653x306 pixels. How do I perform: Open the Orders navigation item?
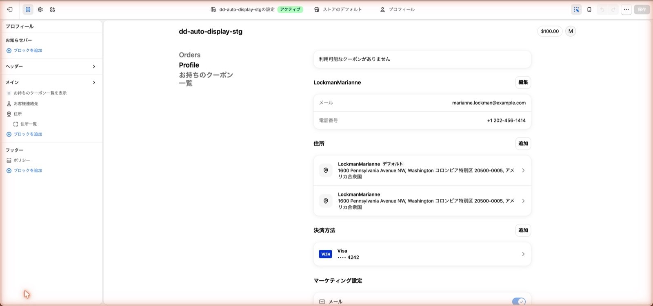point(189,55)
